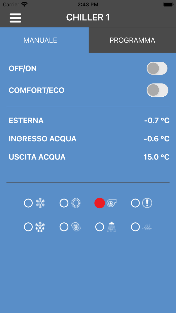
Task: Open the hamburger menu
Action: pos(15,18)
